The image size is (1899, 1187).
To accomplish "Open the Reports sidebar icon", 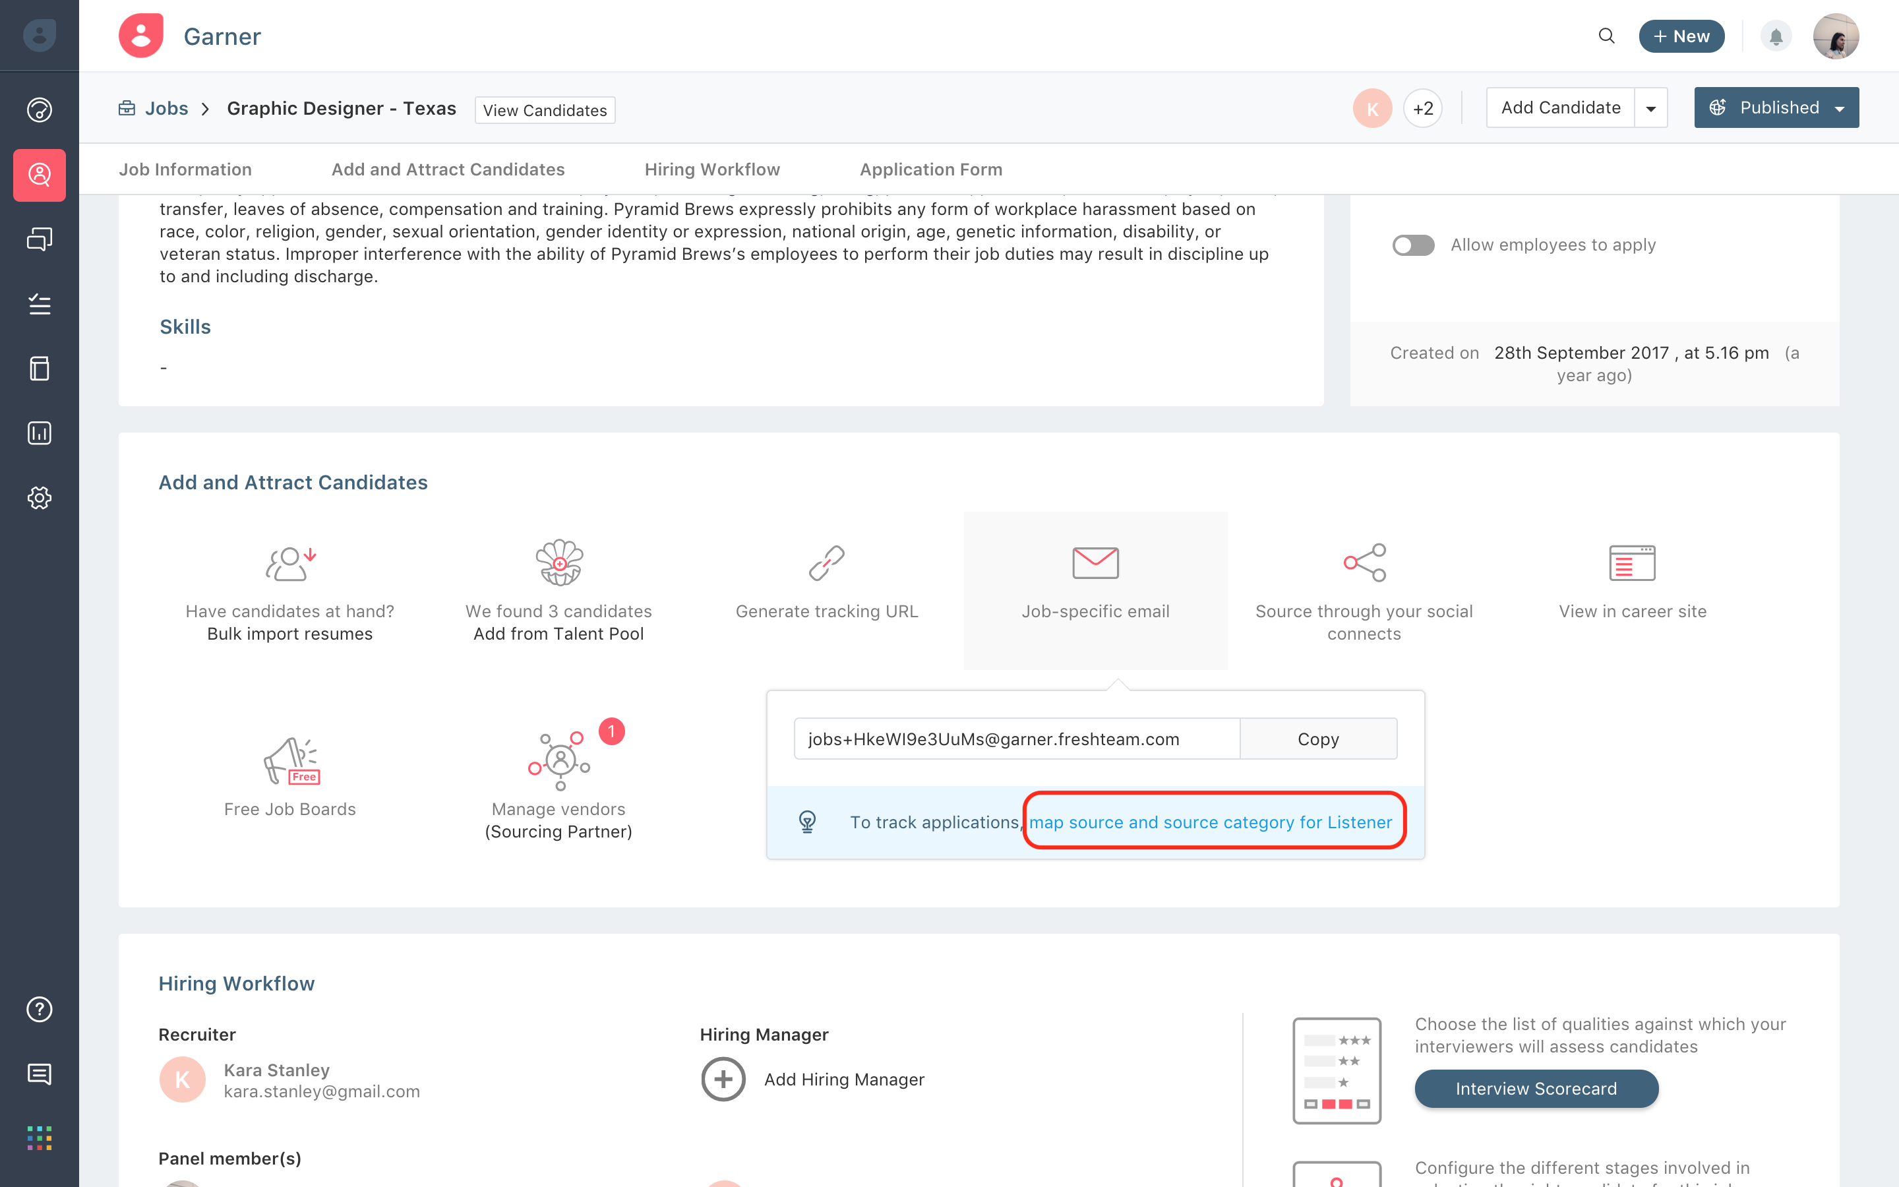I will tap(40, 433).
